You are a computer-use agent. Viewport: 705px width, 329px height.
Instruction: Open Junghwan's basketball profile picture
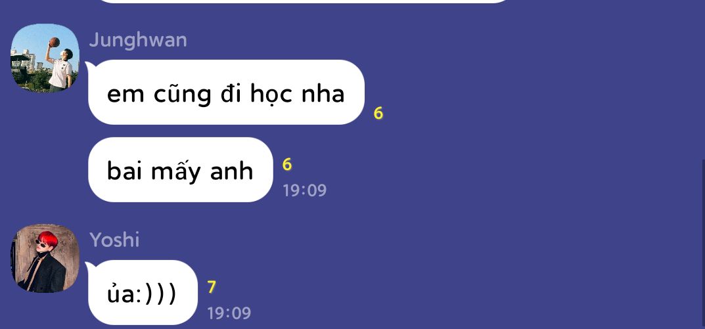(45, 58)
